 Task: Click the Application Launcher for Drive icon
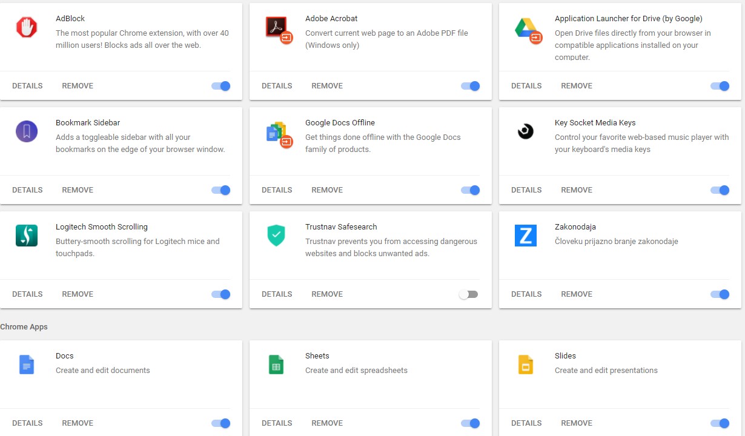pos(528,29)
